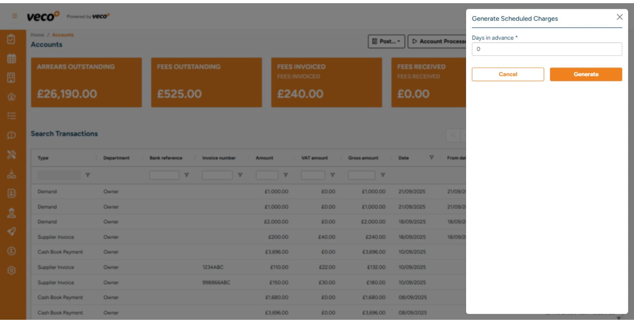Open the settings gear sidebar icon

[x=11, y=270]
